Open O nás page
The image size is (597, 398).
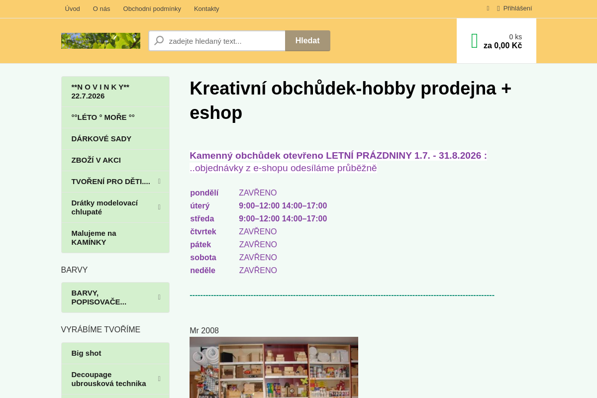click(101, 8)
